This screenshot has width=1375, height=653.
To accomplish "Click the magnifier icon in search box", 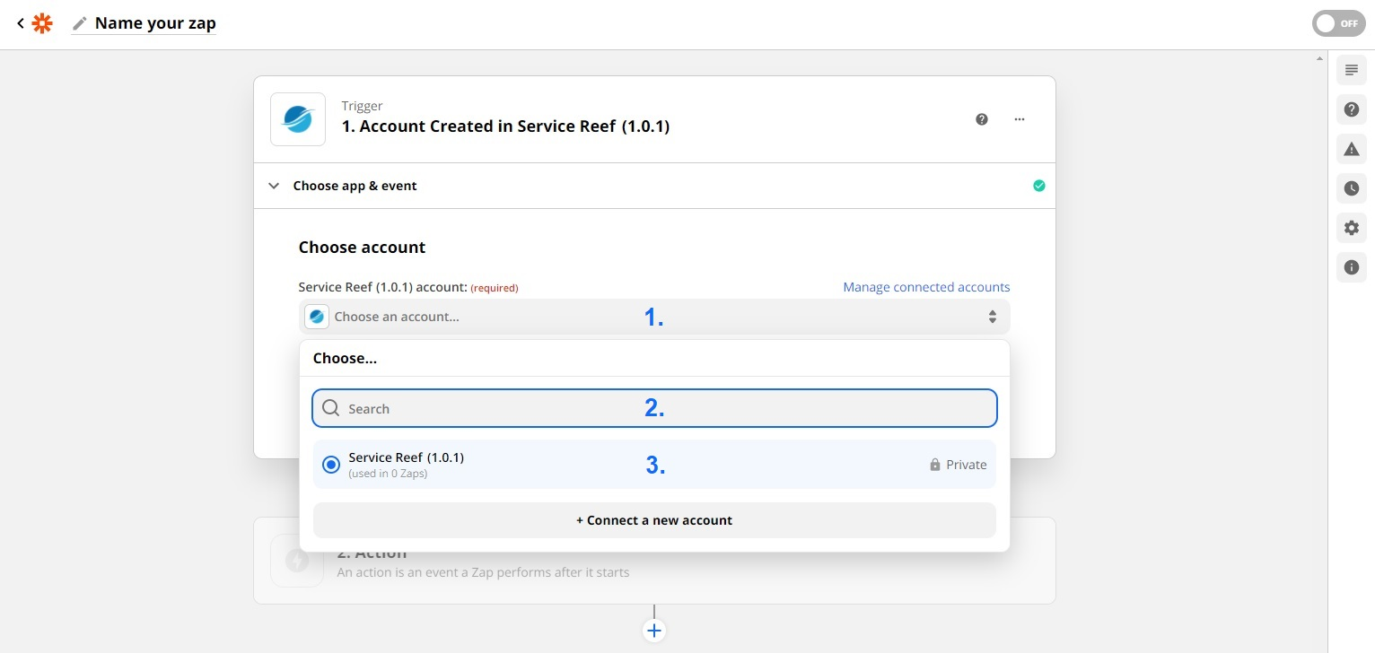I will [331, 408].
